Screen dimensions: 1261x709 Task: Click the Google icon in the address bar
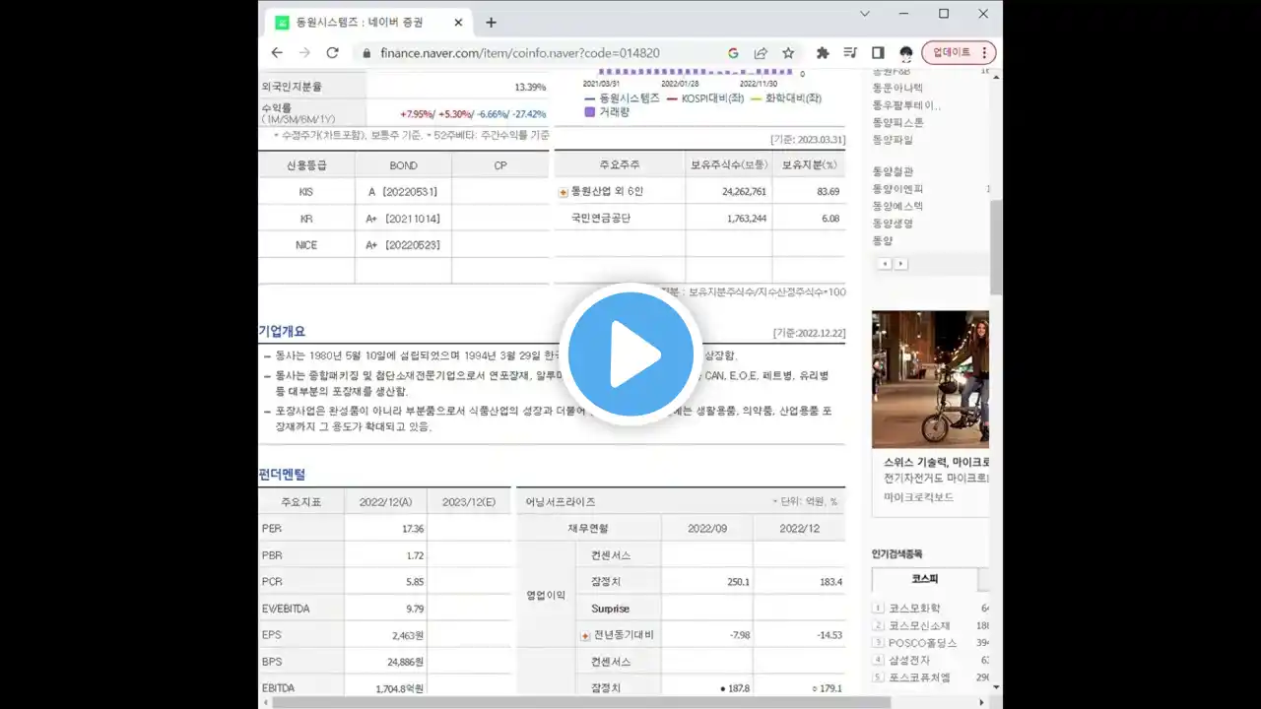[x=733, y=53]
